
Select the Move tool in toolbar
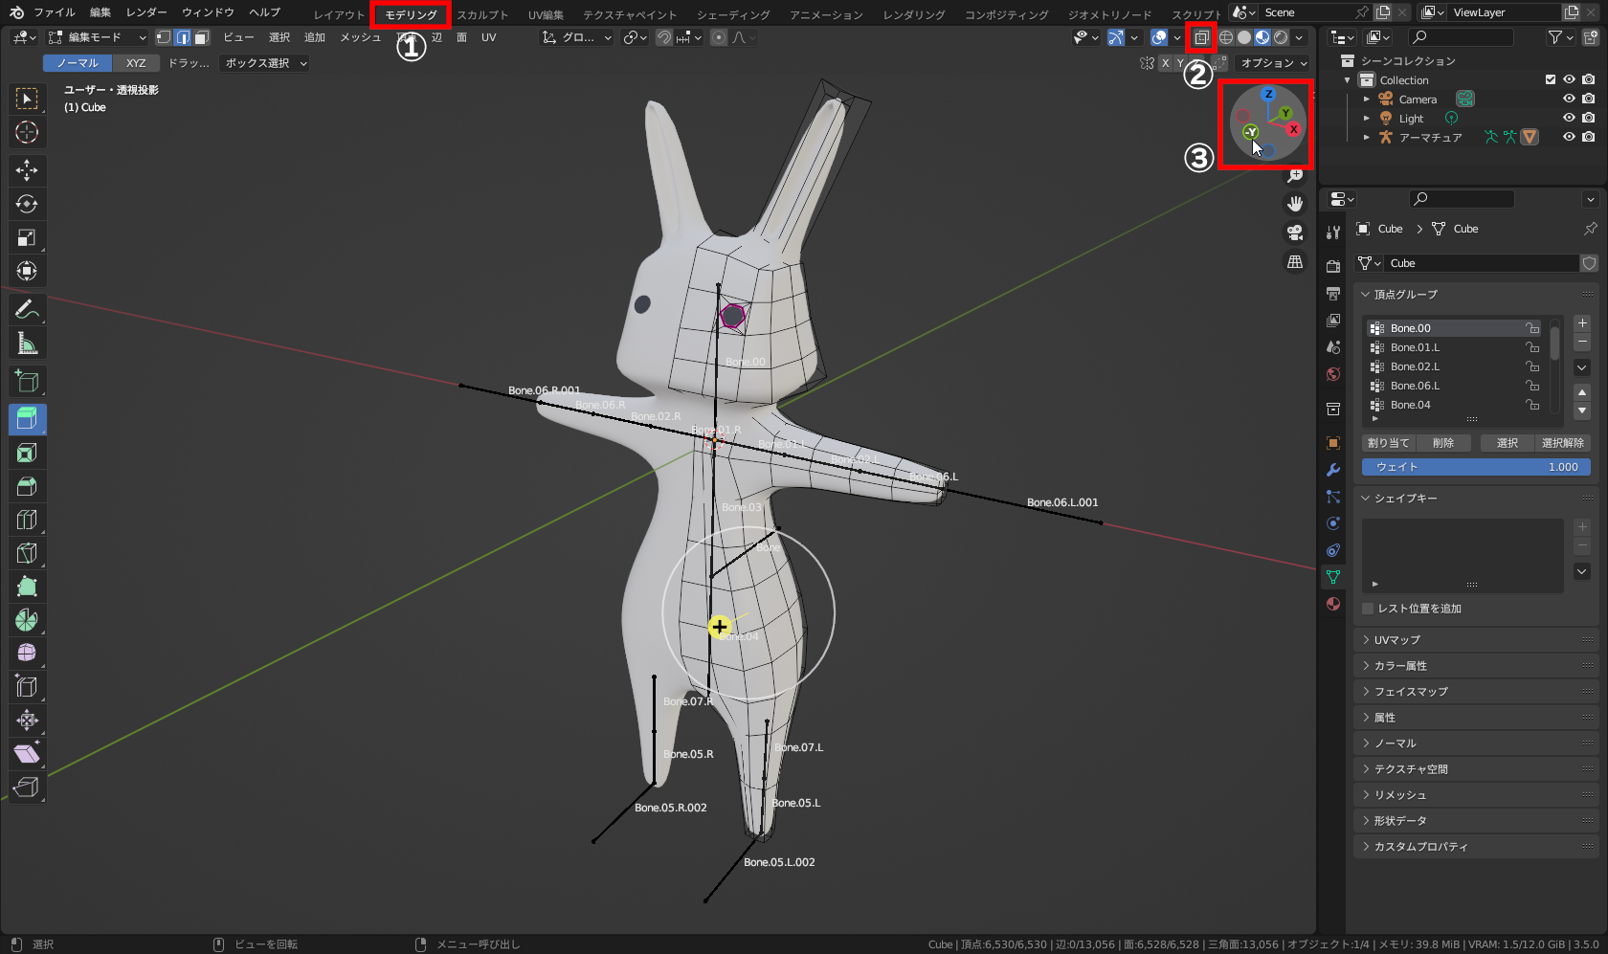click(27, 170)
